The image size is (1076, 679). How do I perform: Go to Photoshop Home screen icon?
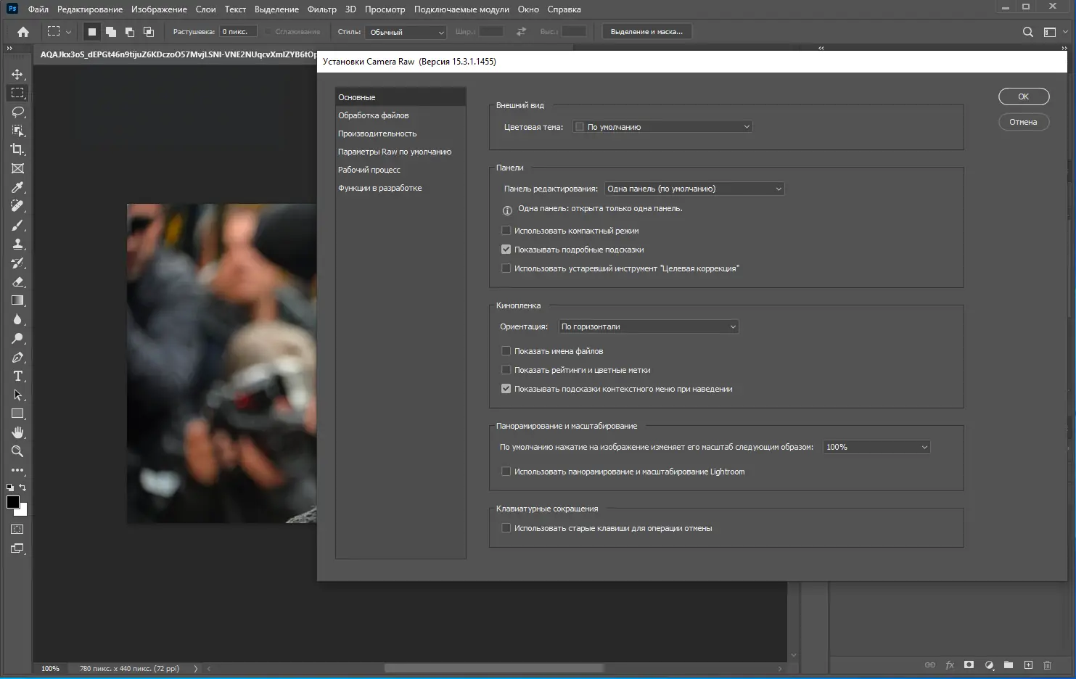23,32
